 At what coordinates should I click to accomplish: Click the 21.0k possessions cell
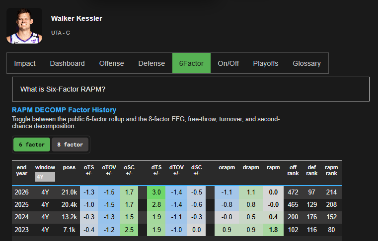69,192
